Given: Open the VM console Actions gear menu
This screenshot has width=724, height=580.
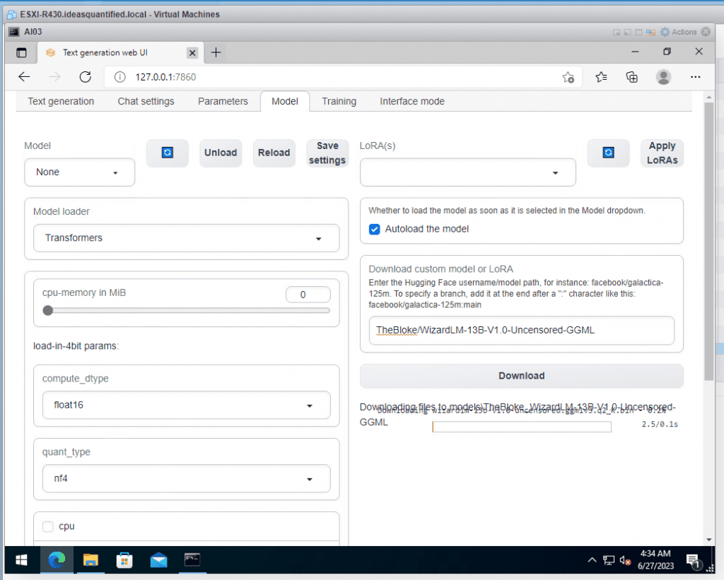Looking at the screenshot, I should [678, 32].
